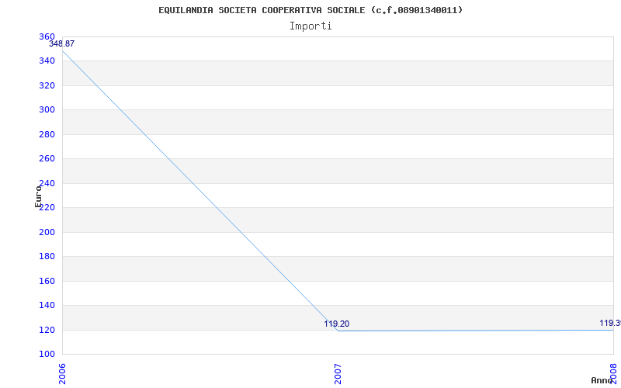Click the 140 y-axis tick label
621x388 pixels.
(x=47, y=305)
